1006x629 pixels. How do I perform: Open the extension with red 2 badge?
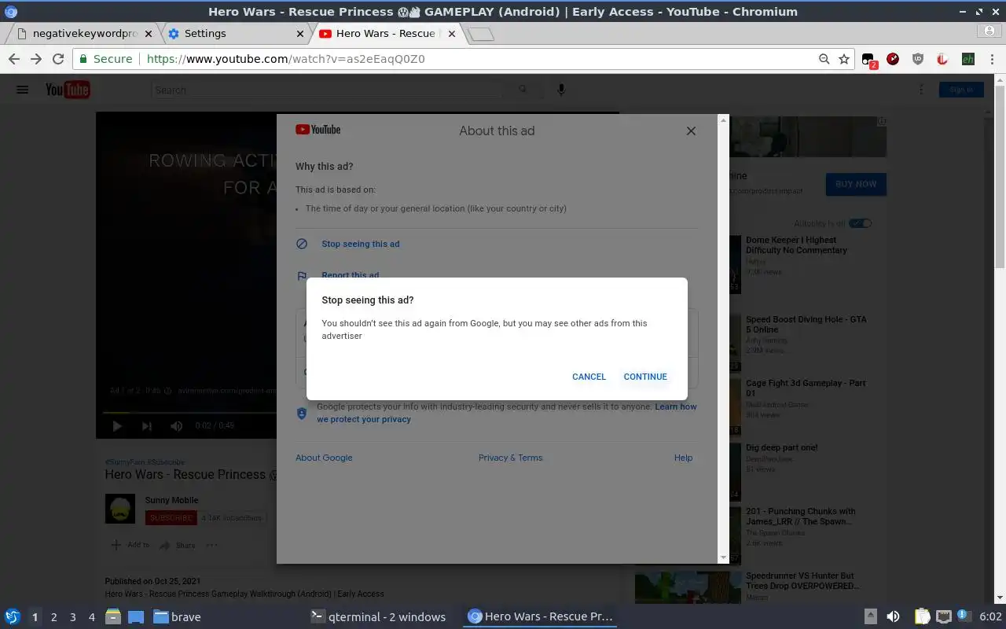click(x=869, y=60)
